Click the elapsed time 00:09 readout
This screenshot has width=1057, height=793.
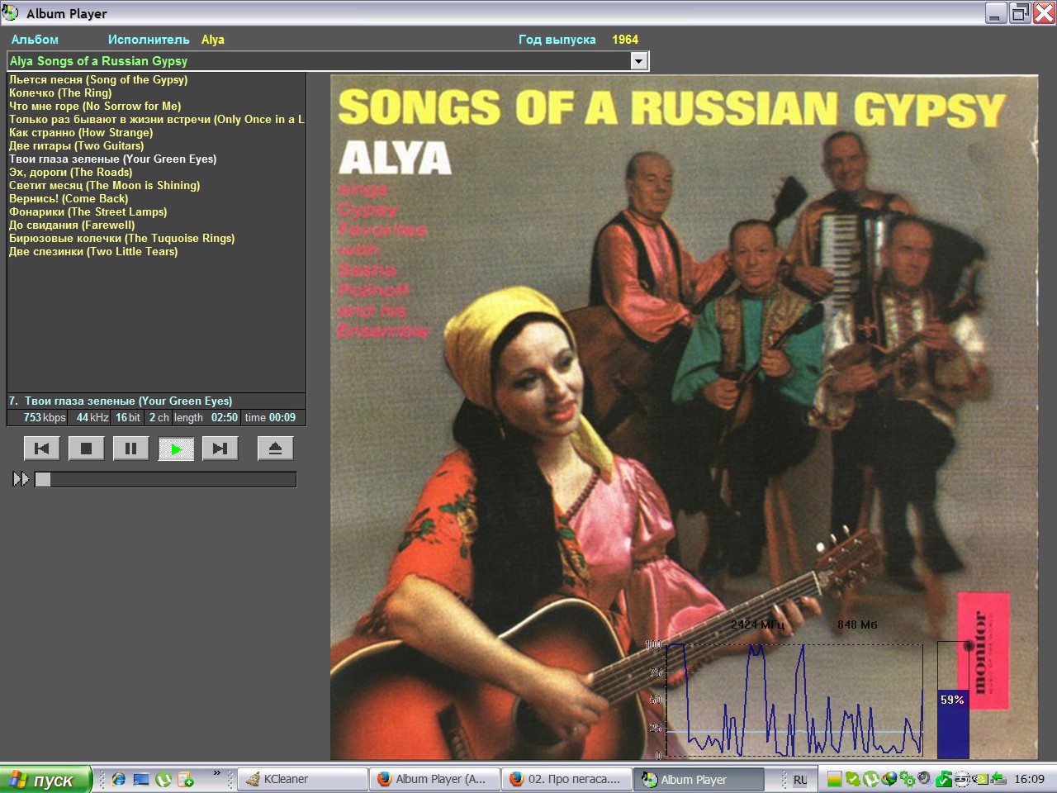[270, 418]
